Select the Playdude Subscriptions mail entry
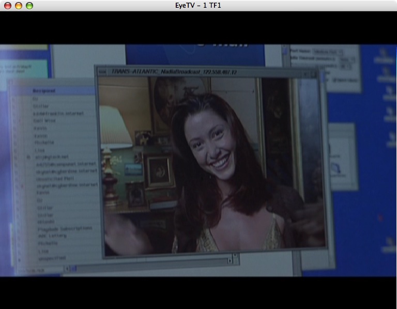The image size is (397, 309). [65, 229]
